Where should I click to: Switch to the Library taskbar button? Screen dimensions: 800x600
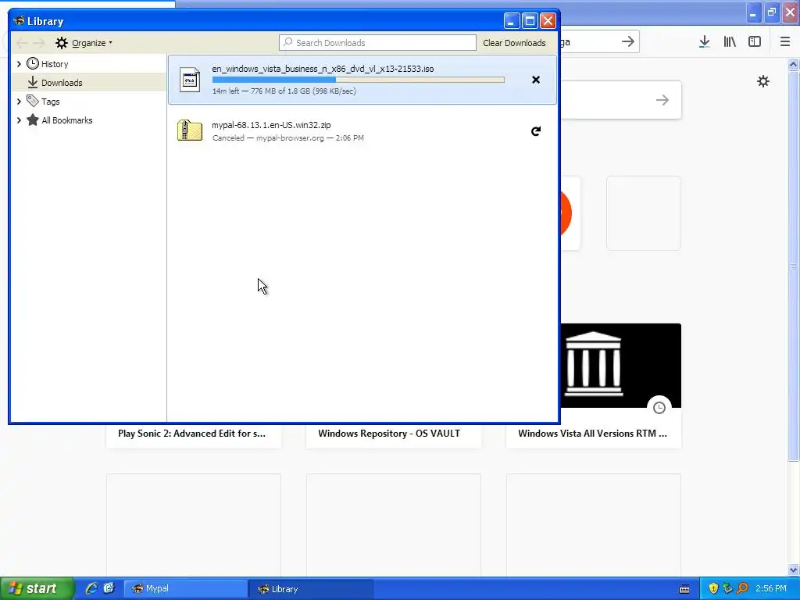(x=310, y=589)
